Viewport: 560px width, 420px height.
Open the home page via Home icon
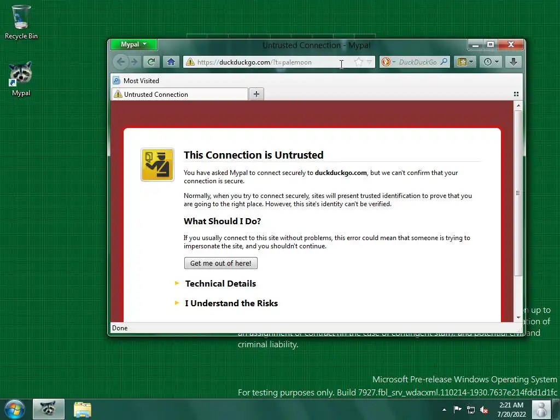[171, 62]
